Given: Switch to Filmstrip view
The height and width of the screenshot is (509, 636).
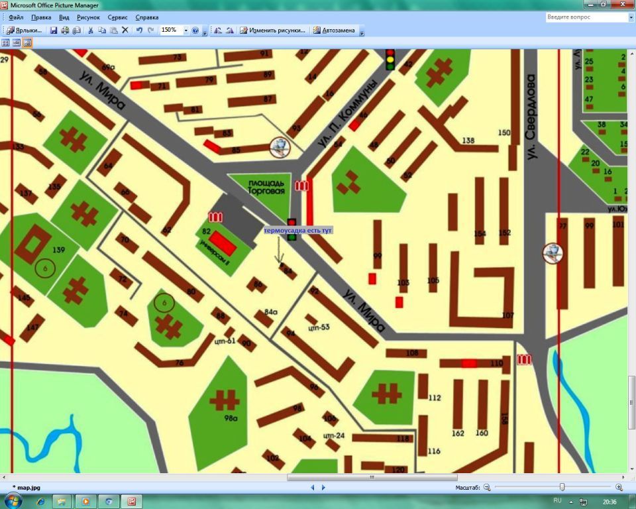Looking at the screenshot, I should point(16,42).
